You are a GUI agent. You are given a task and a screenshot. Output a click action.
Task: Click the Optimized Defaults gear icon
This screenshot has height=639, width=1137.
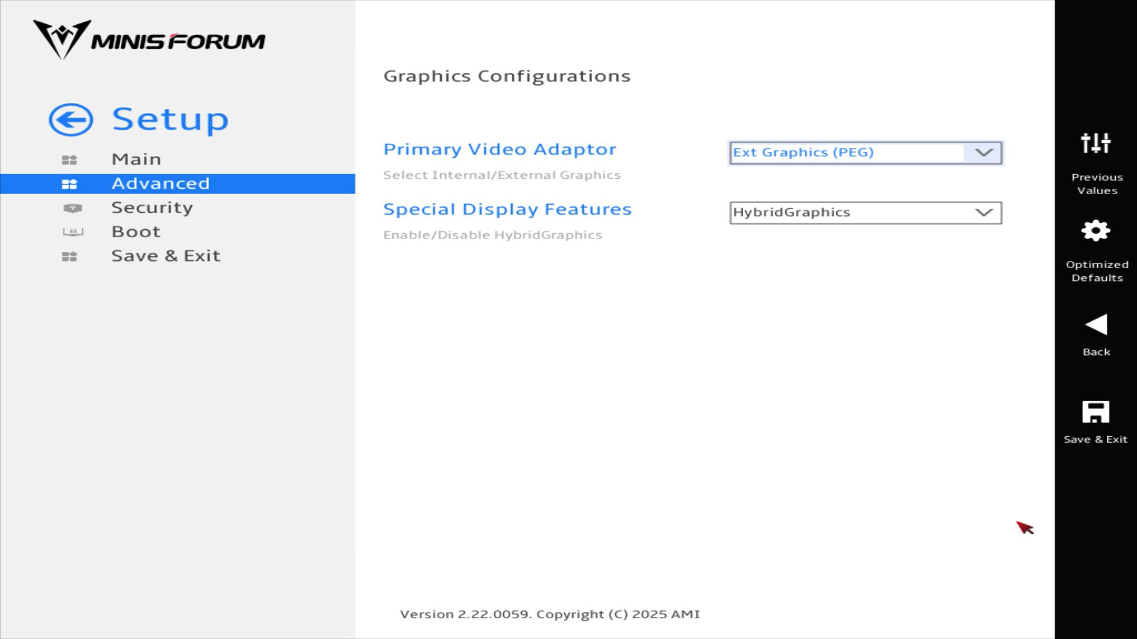[1096, 231]
